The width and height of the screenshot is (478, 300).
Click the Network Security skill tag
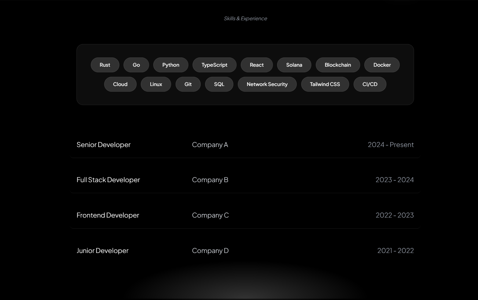267,84
